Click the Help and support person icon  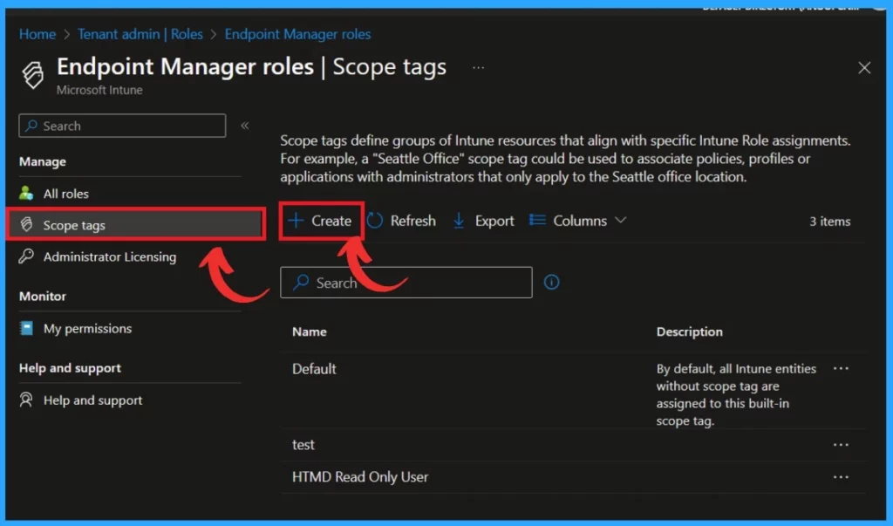pyautogui.click(x=26, y=400)
